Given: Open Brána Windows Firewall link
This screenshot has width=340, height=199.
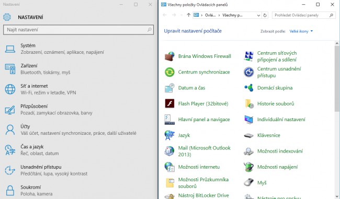Looking at the screenshot, I should 205,56.
